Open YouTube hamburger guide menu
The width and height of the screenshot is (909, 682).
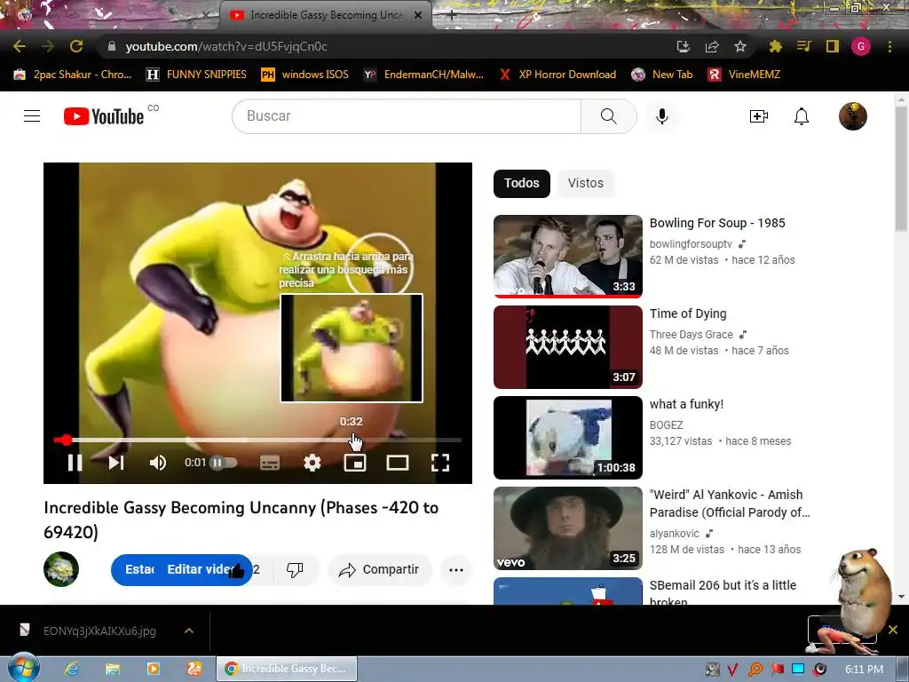32,116
